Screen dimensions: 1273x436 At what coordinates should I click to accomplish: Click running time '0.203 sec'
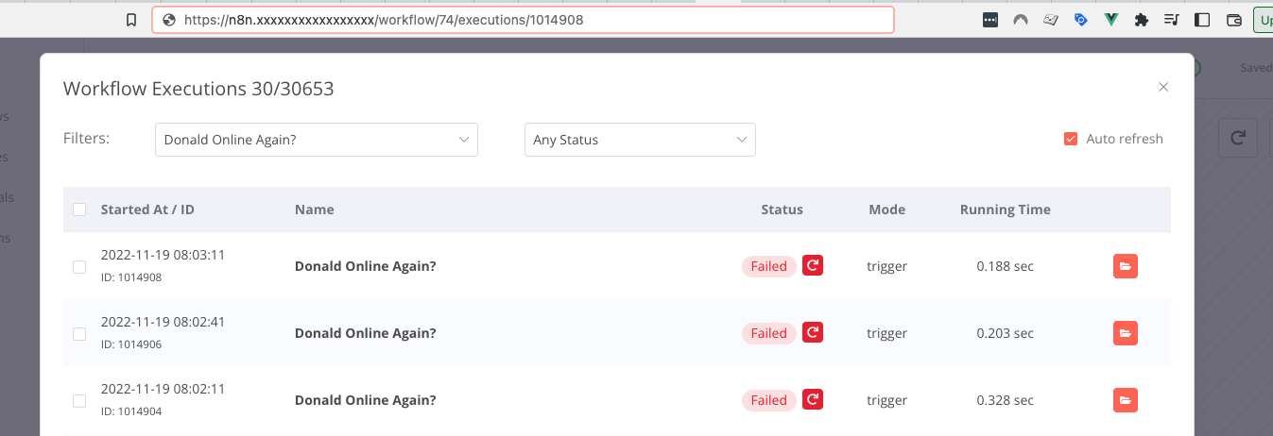pos(1006,333)
